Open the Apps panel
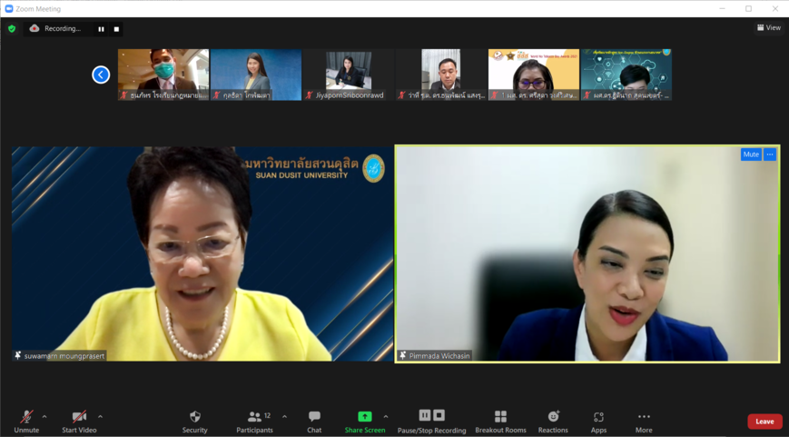The height and width of the screenshot is (437, 789). coord(598,421)
